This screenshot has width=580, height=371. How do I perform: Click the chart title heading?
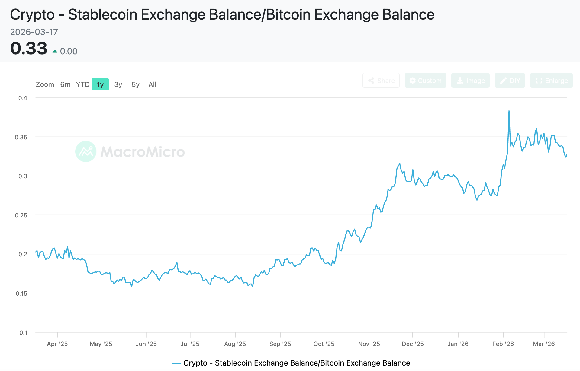pos(222,14)
